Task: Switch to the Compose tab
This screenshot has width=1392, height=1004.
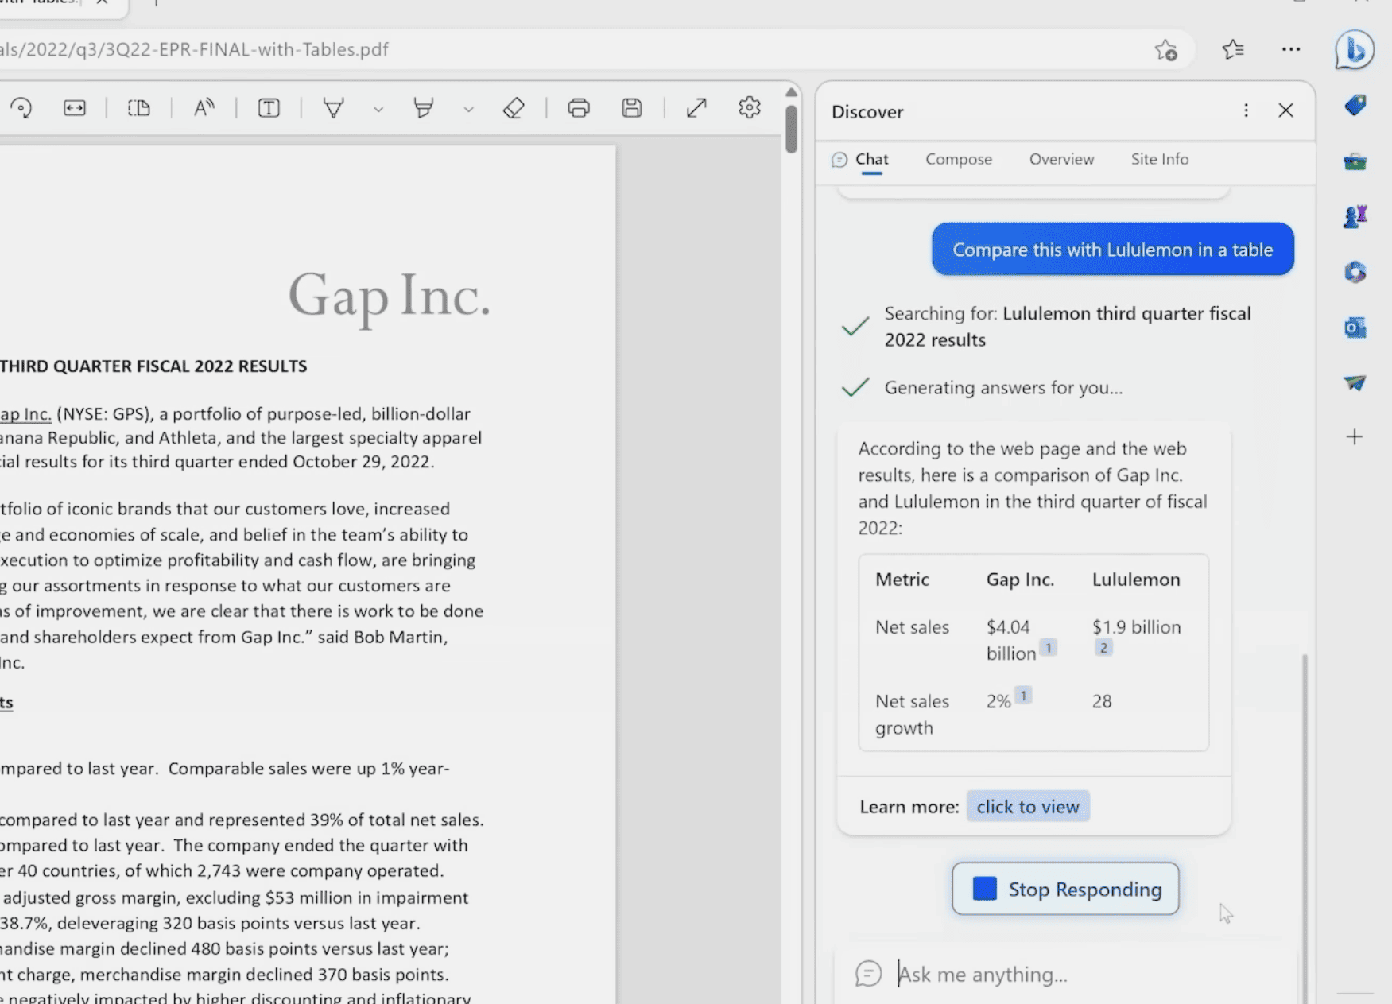Action: point(958,159)
